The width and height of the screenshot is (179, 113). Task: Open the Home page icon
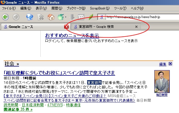pos(51,17)
